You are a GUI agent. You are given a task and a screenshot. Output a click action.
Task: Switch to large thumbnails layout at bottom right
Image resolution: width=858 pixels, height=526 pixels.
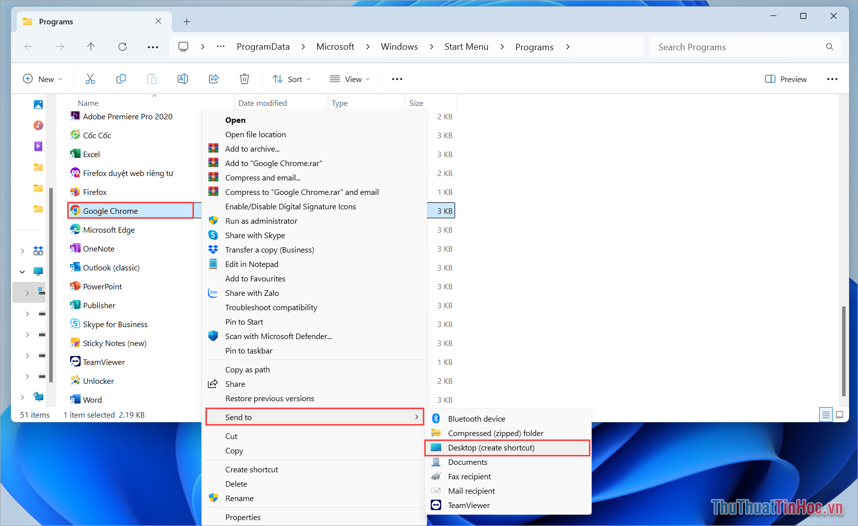(840, 414)
